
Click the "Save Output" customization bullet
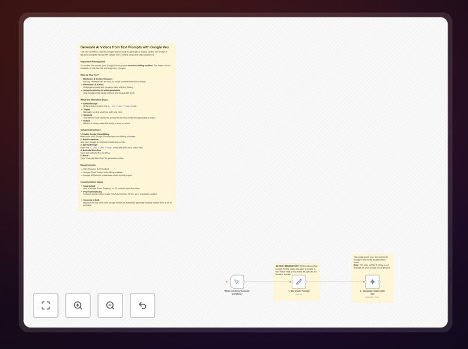[x=89, y=186]
